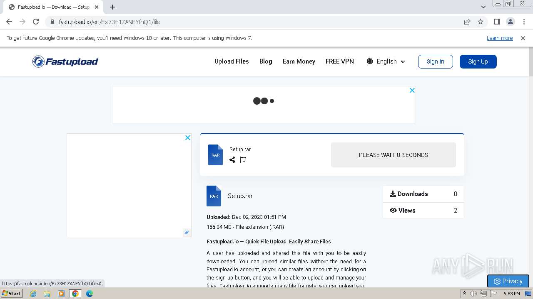The image size is (533, 299).
Task: Click the AdChoices icon in left ad
Action: click(187, 233)
